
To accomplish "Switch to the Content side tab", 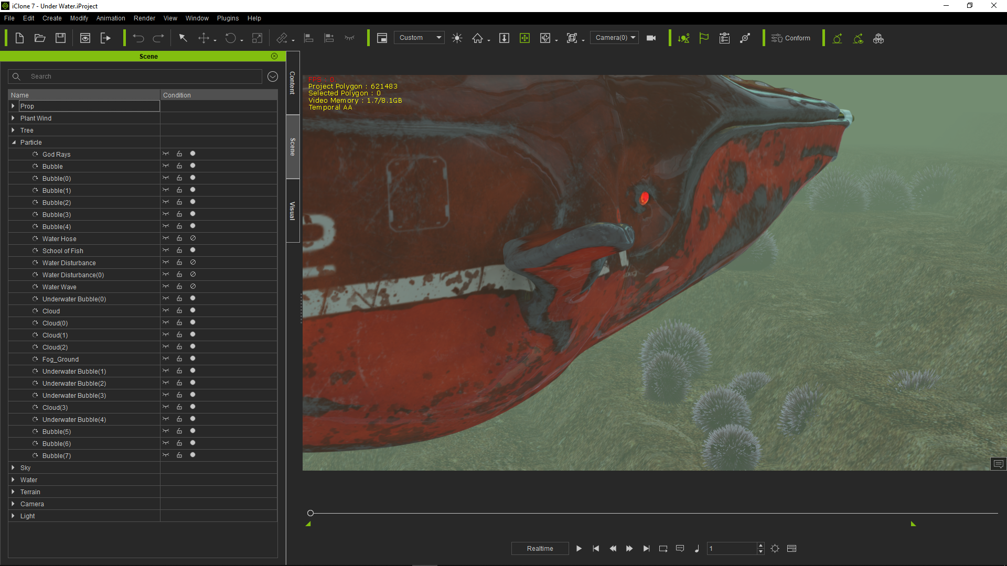I will click(x=293, y=83).
